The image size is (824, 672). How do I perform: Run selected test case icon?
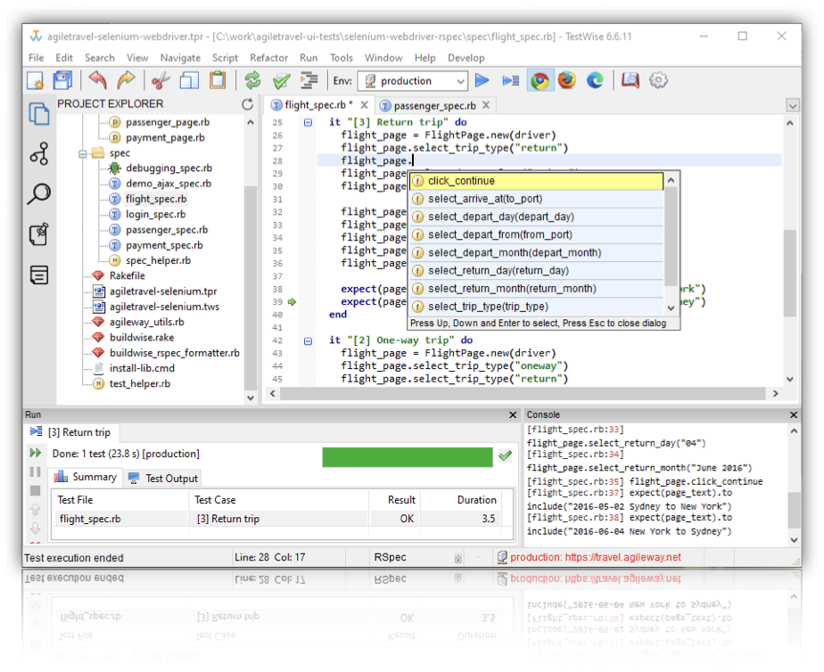click(510, 81)
